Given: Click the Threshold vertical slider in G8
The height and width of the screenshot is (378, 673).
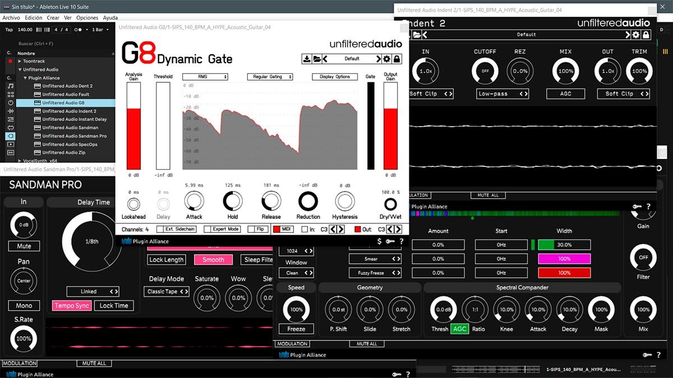Looking at the screenshot, I should click(x=163, y=126).
